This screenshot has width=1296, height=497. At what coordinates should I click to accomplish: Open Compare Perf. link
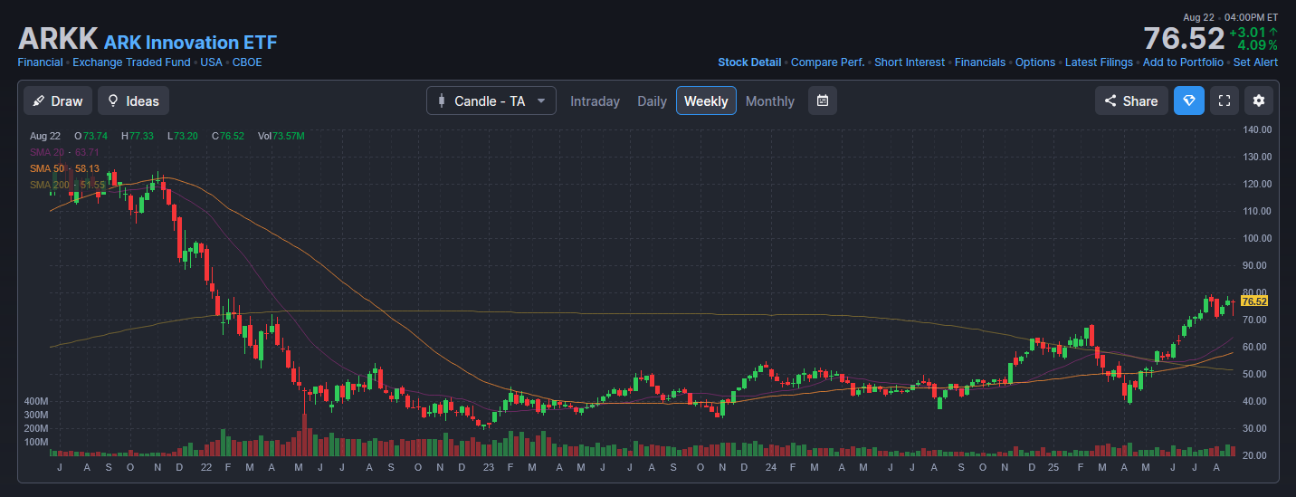[x=828, y=62]
